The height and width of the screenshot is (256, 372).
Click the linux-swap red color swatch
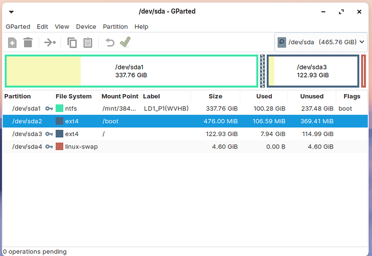click(x=59, y=146)
